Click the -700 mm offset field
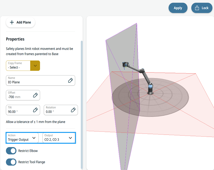 [23, 95]
